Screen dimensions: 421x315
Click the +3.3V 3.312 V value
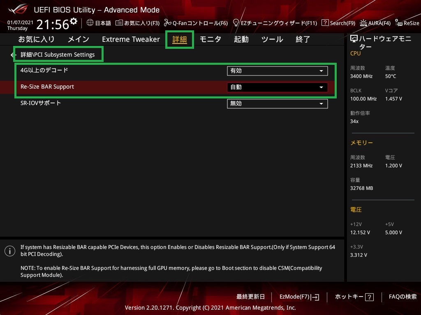(359, 255)
